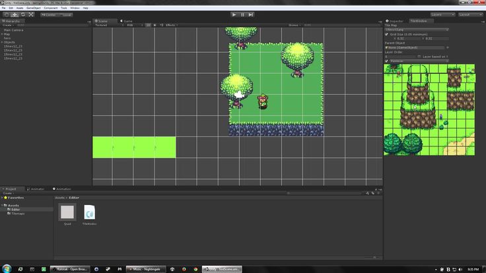Screen dimensions: 486x273
Task: Open the Music - Nightingale taskbar window
Action: tap(146, 269)
